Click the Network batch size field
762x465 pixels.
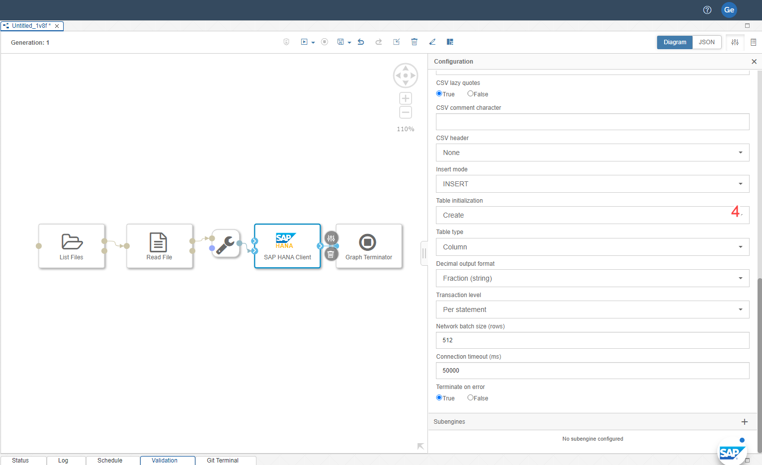(592, 340)
